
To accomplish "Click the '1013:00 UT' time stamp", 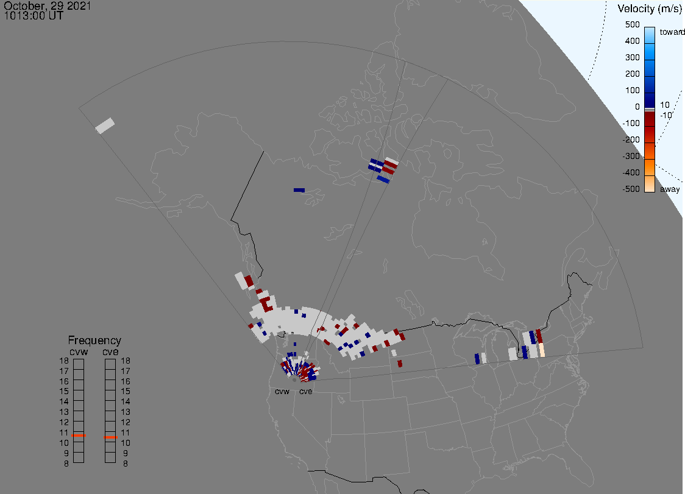I will [34, 16].
